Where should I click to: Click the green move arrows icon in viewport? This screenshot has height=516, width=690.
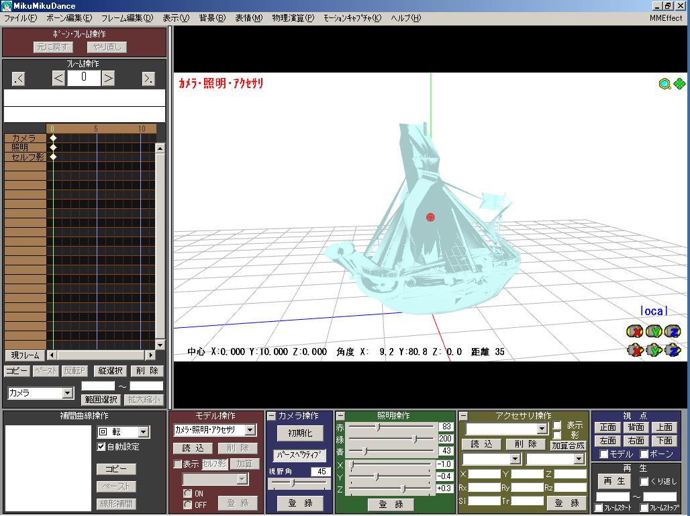coord(679,83)
